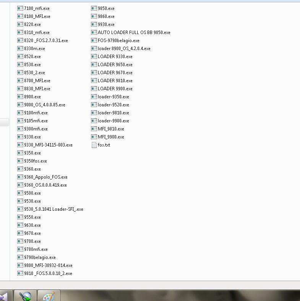Image resolution: width=300 pixels, height=301 pixels.
Task: Click the 9790belagio.exe file icon
Action: click(20, 257)
